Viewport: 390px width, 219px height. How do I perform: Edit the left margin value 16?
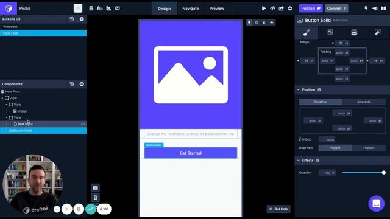pyautogui.click(x=308, y=61)
